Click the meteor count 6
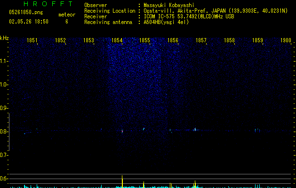This screenshot has height=188, width=296. coord(67,22)
